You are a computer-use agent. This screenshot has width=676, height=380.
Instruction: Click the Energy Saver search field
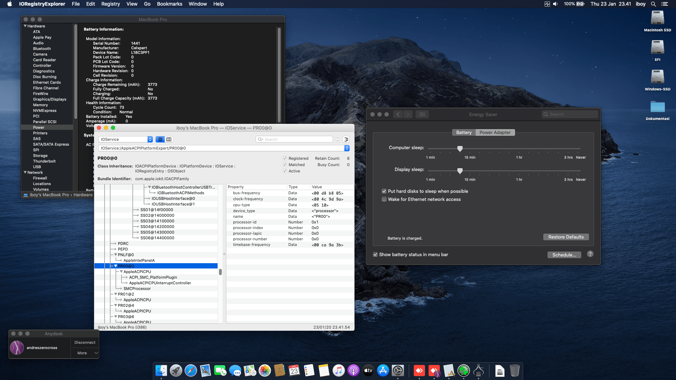click(x=570, y=114)
